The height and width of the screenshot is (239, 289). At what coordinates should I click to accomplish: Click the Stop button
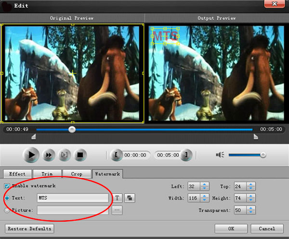[x=80, y=155]
